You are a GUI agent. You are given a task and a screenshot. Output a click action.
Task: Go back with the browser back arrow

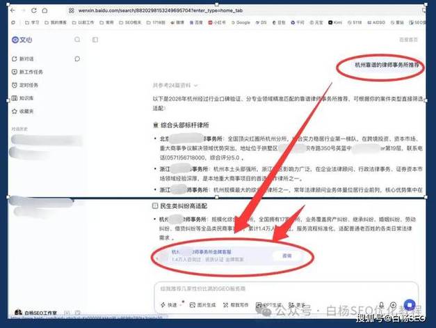pos(13,10)
